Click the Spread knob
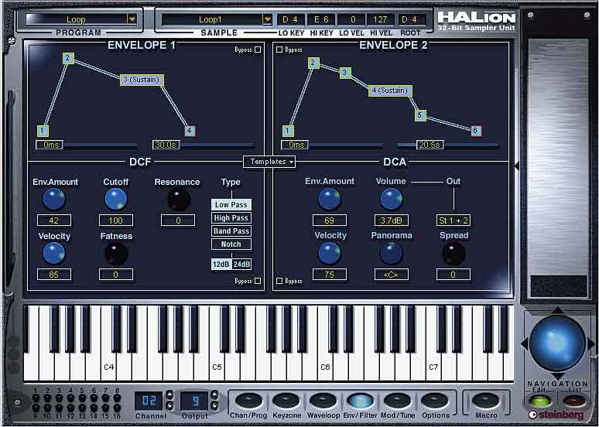The height and width of the screenshot is (427, 599). coord(453,253)
